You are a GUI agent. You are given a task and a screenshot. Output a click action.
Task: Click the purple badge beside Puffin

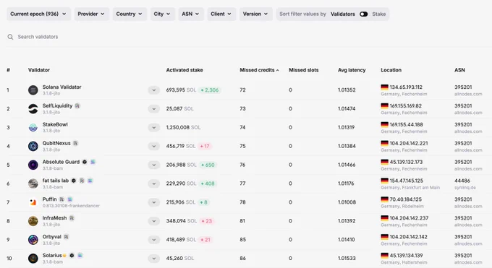pyautogui.click(x=70, y=199)
